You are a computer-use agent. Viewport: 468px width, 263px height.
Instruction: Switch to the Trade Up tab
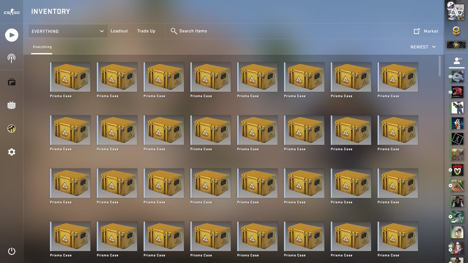pos(146,31)
